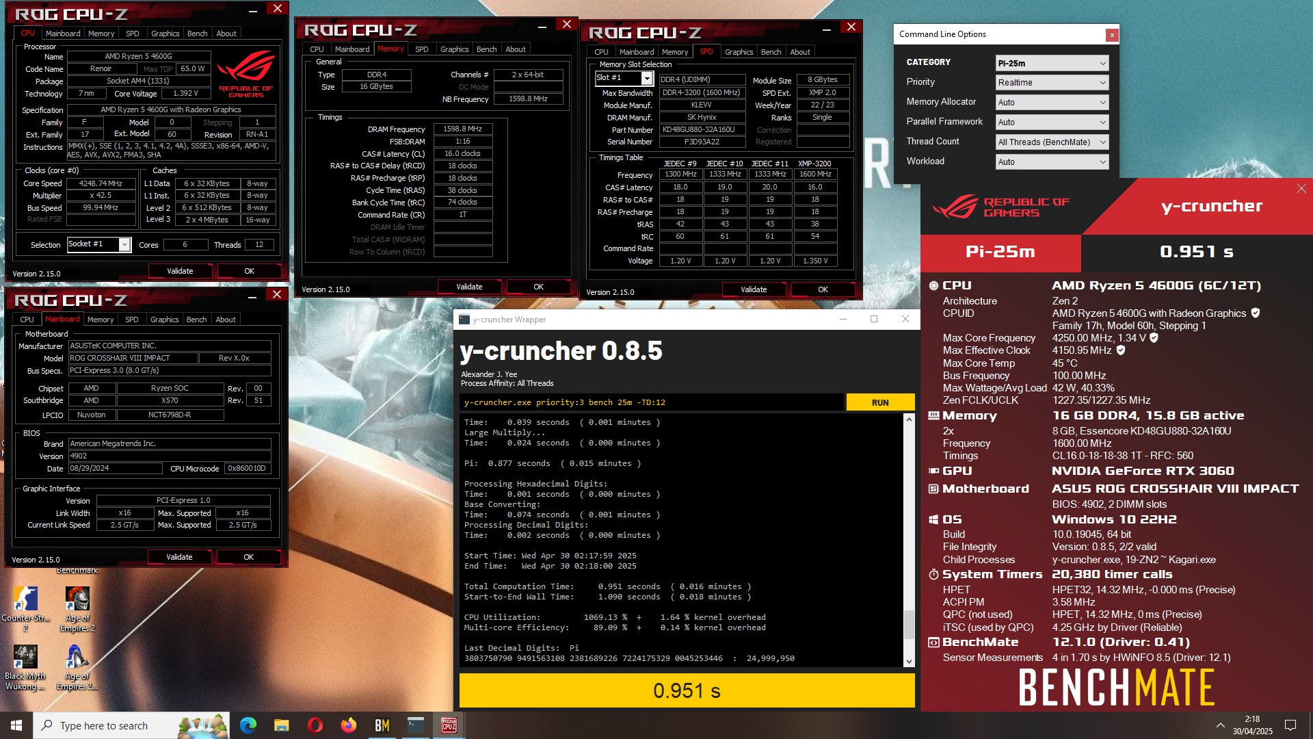Viewport: 1313px width, 739px height.
Task: Open Bench tab in the CPU-Z CPU window
Action: [197, 34]
